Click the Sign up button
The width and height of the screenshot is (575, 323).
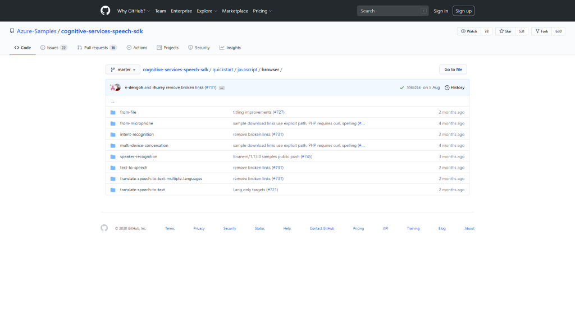pyautogui.click(x=463, y=11)
